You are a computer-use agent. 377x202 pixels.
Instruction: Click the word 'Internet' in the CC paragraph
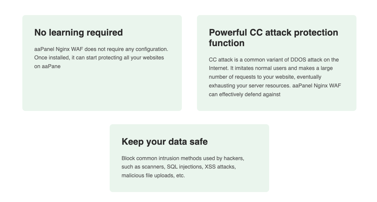tap(218, 68)
